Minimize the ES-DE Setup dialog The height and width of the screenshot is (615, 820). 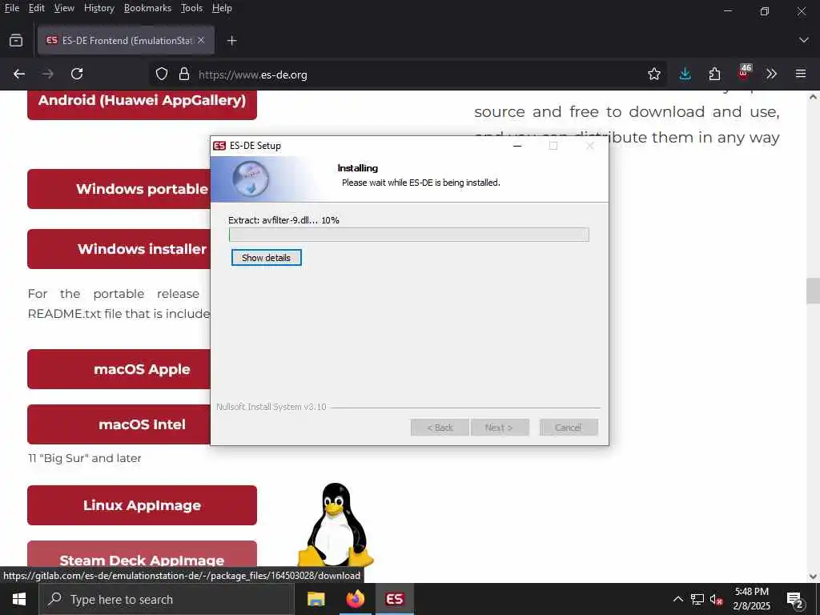517,146
